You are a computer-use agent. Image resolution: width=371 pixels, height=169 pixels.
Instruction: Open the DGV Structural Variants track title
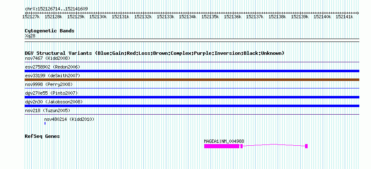[x=155, y=53]
